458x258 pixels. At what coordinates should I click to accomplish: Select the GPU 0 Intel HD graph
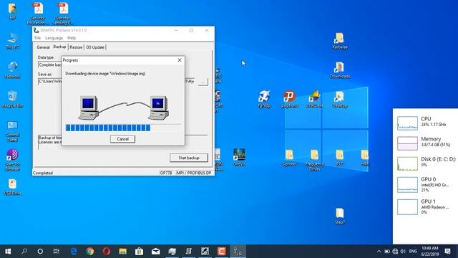407,185
